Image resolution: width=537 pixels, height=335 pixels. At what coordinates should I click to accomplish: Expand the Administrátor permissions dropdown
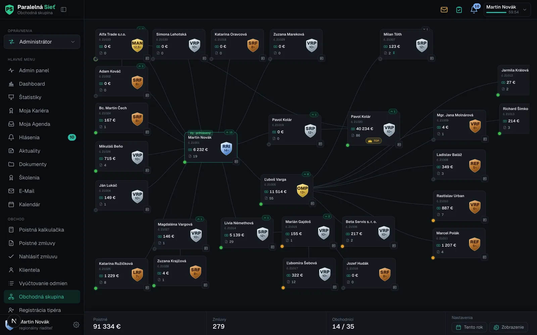pos(42,42)
